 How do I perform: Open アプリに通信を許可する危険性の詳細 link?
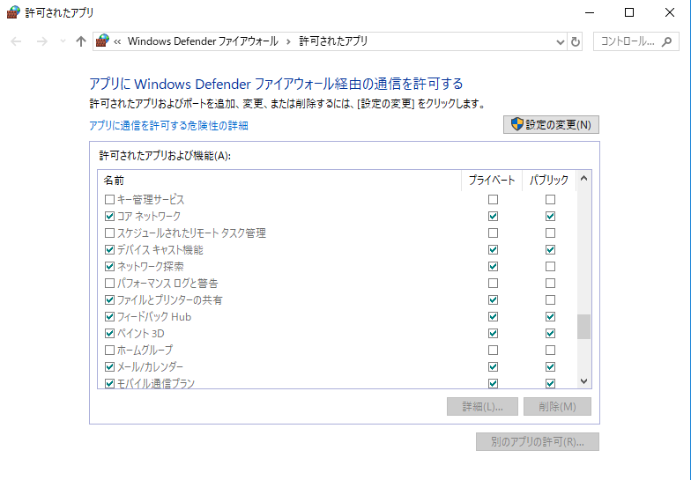tap(169, 125)
